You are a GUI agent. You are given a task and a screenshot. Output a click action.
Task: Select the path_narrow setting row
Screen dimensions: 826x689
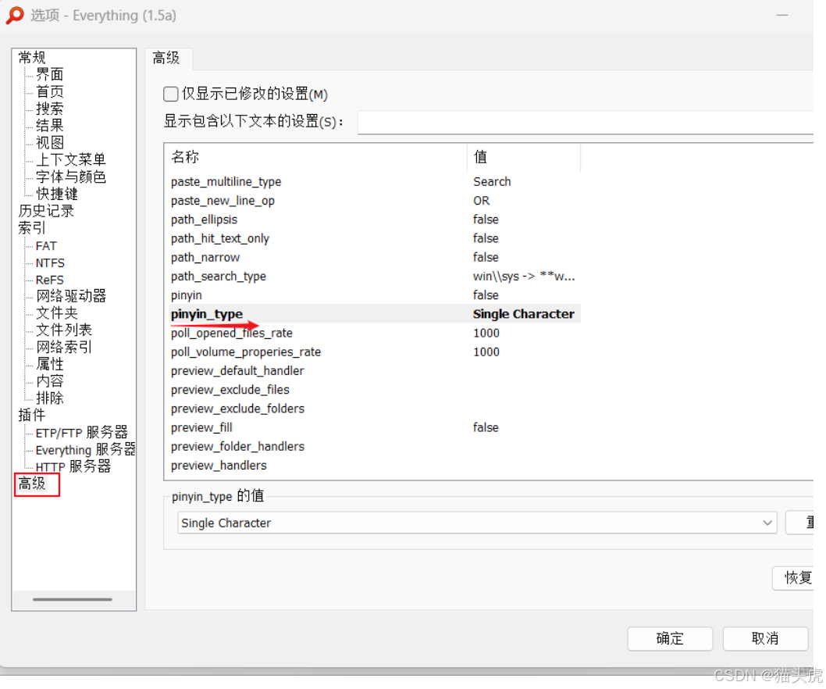pos(375,258)
